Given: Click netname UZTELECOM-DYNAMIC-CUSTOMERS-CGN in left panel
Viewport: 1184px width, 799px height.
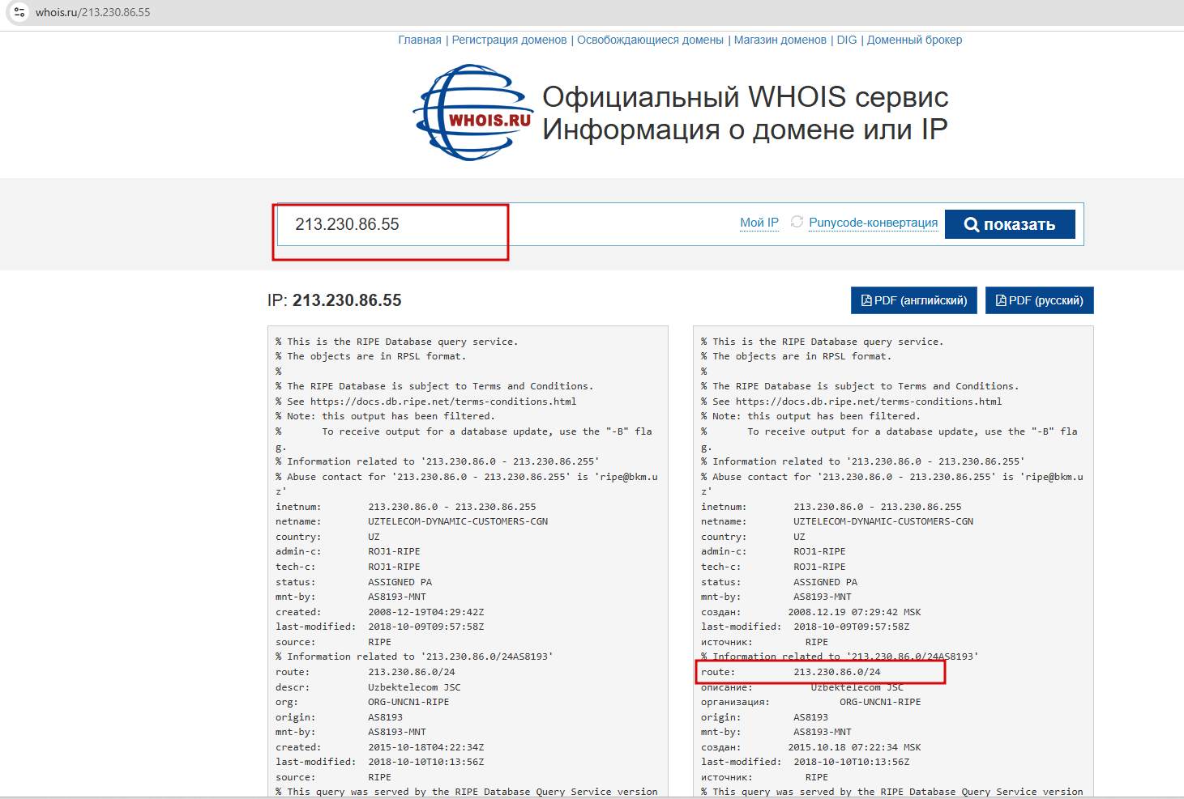Looking at the screenshot, I should 458,521.
